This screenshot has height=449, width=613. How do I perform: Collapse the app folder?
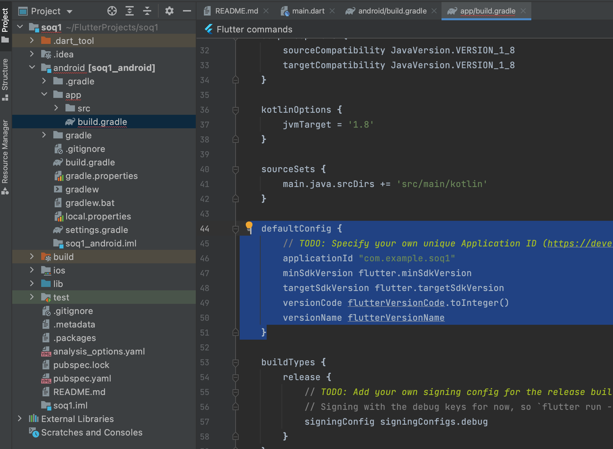(x=44, y=94)
